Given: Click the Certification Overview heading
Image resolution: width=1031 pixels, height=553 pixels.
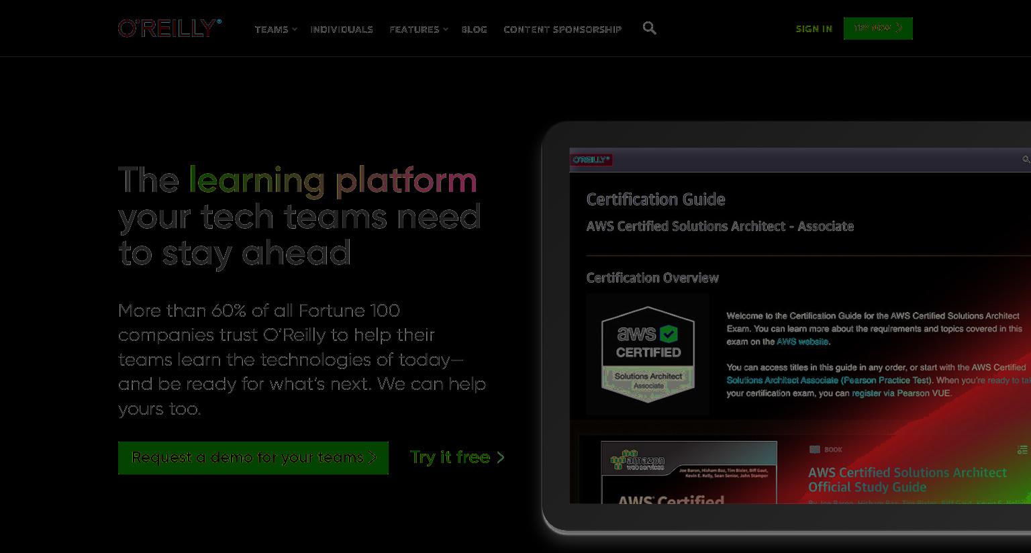Looking at the screenshot, I should click(x=652, y=278).
